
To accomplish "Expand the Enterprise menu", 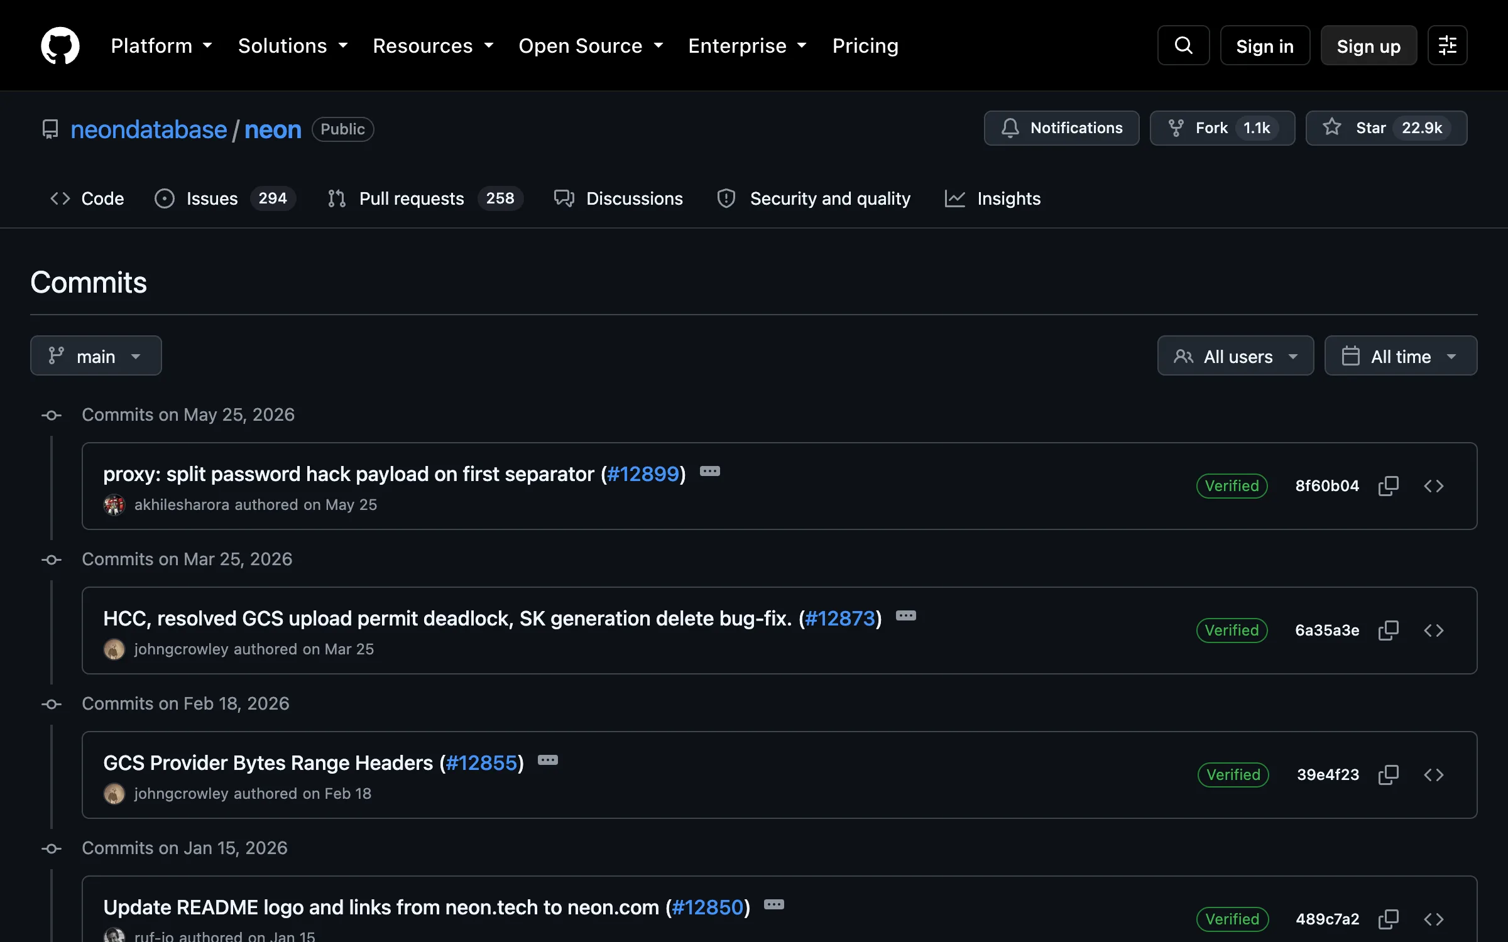I will [747, 46].
